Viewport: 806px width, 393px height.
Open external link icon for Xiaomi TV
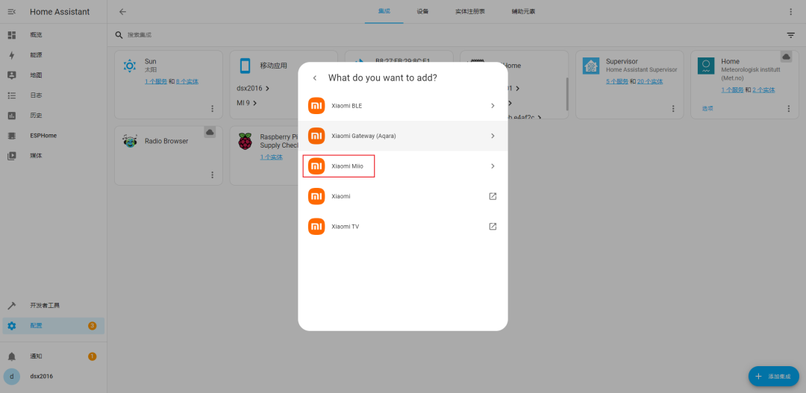[493, 227]
